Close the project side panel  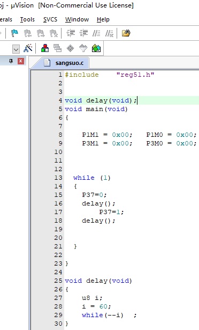[x=20, y=61]
